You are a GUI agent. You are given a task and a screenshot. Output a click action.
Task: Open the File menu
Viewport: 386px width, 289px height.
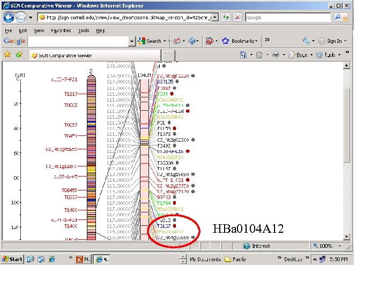[x=9, y=31]
